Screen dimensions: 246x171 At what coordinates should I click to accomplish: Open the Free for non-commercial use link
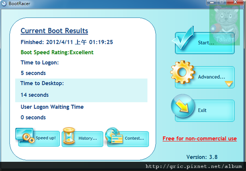[x=199, y=138]
